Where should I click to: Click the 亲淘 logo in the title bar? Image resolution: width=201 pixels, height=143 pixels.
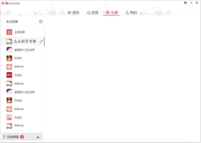(x=5, y=3)
